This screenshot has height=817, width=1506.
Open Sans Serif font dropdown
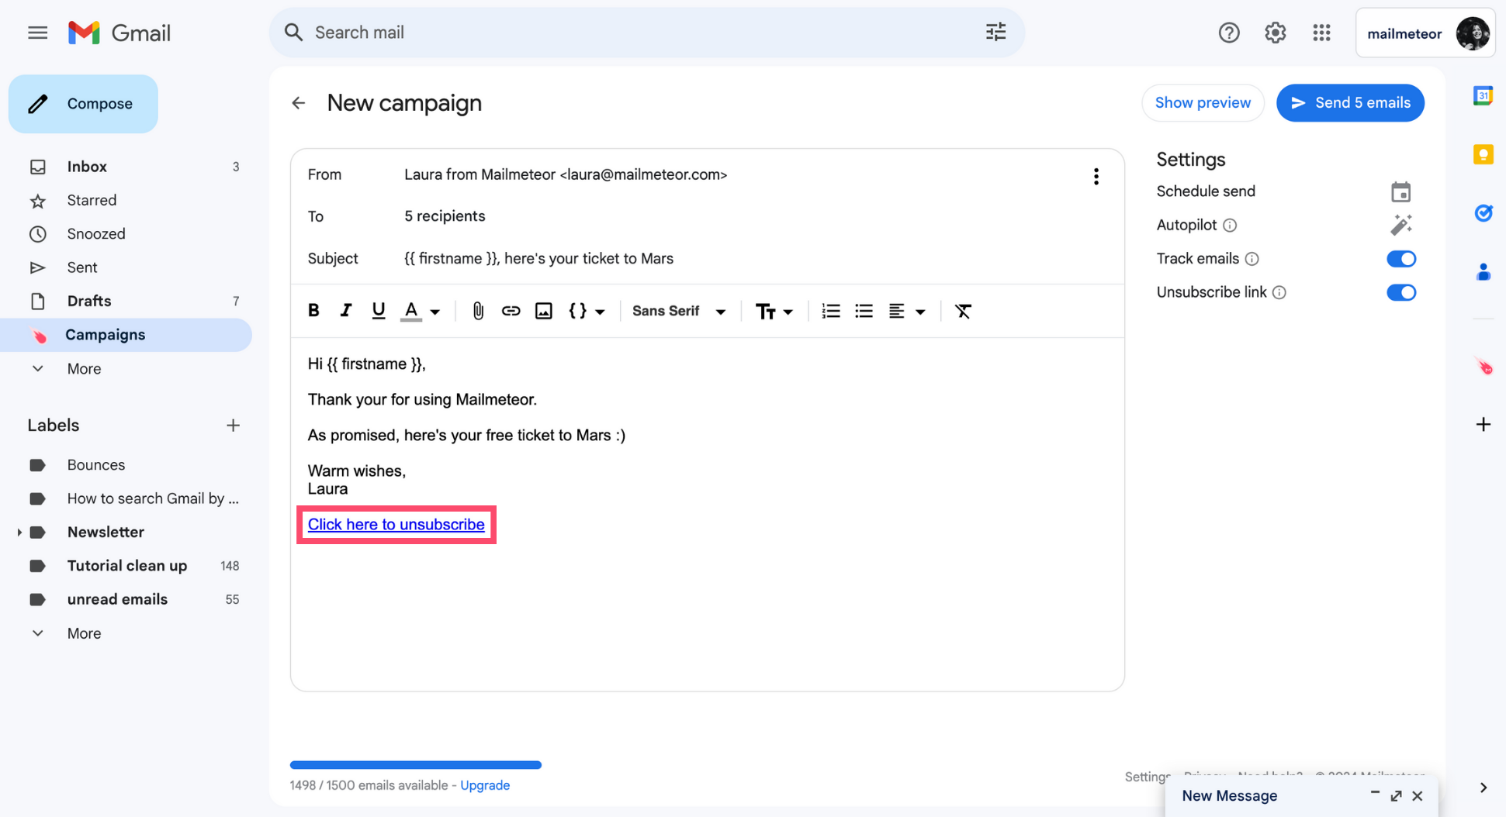(x=679, y=311)
